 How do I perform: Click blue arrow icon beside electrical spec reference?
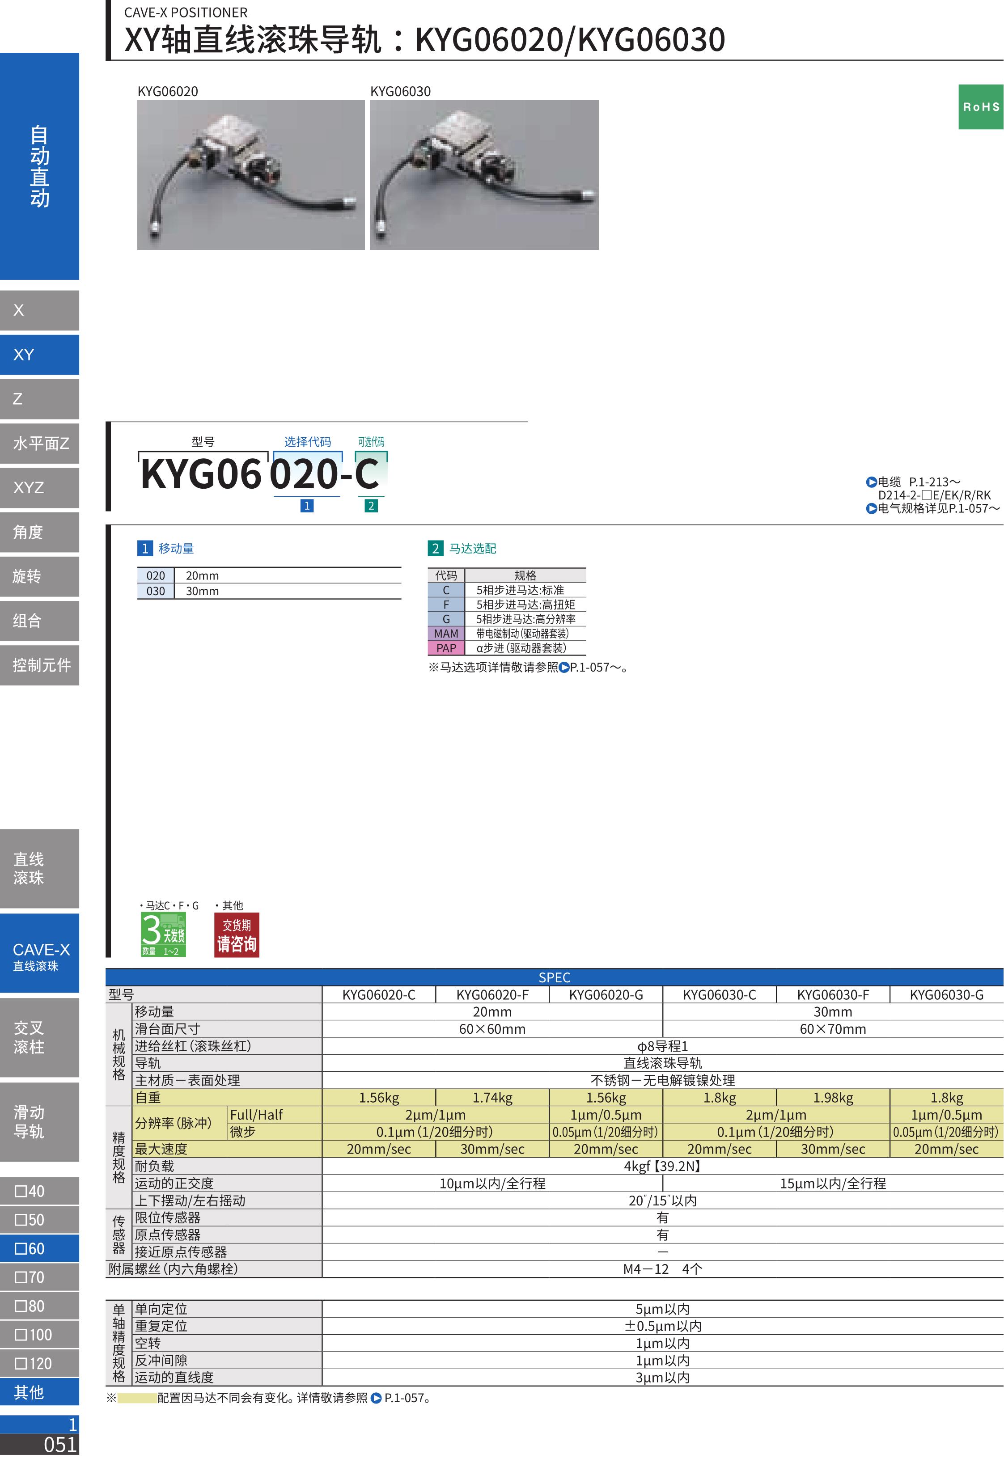pyautogui.click(x=871, y=509)
